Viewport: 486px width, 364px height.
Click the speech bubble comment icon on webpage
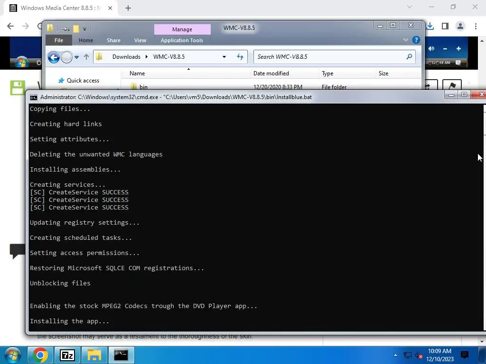tap(18, 251)
